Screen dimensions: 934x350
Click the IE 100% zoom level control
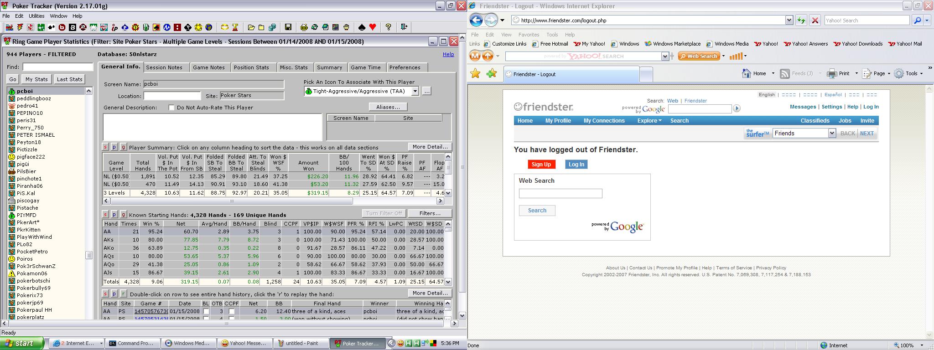coord(907,345)
